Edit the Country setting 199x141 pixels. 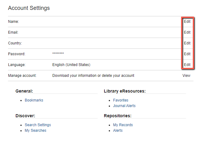[187, 43]
